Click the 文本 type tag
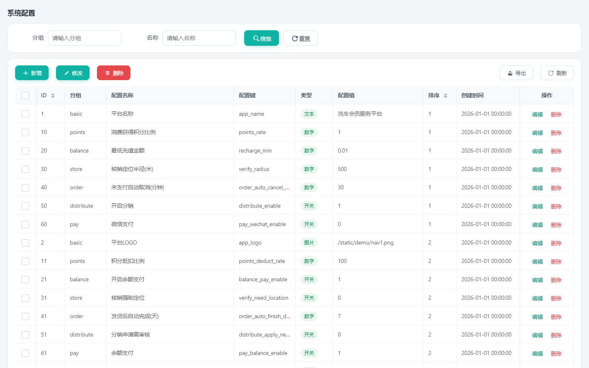The image size is (589, 368). [309, 114]
